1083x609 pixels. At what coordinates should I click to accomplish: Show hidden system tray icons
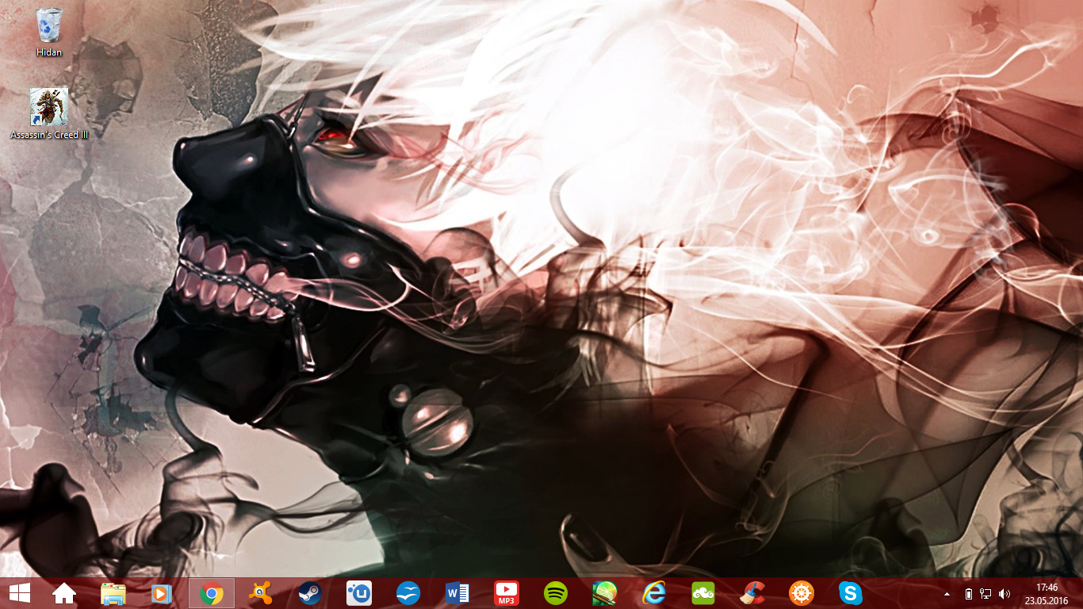tap(947, 594)
